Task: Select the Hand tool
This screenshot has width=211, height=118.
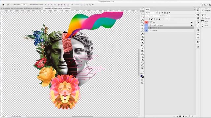Action: coord(142,66)
